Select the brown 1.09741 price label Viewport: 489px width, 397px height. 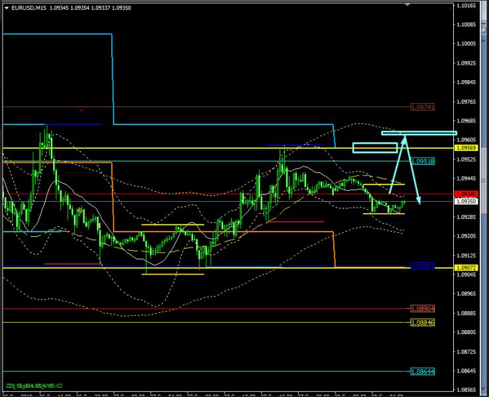[422, 107]
